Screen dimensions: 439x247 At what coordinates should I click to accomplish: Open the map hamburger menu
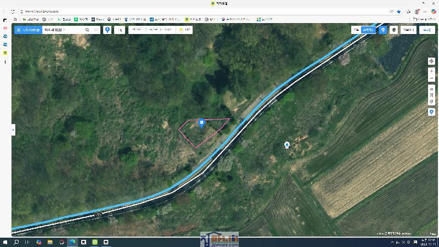pyautogui.click(x=19, y=30)
